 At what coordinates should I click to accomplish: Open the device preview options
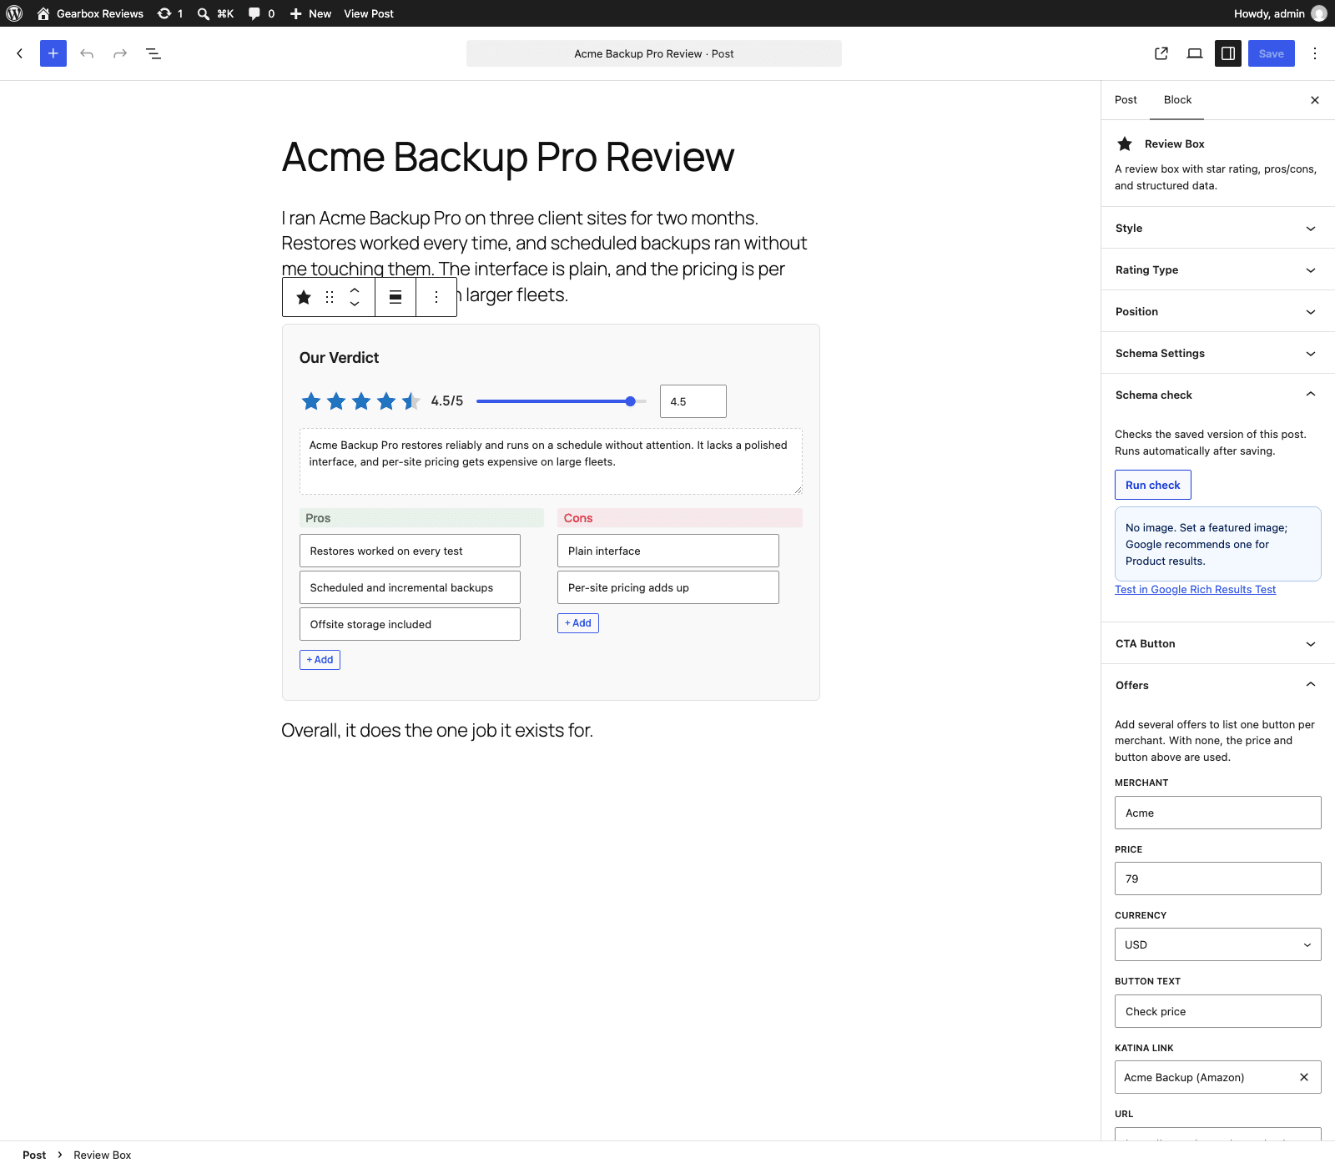coord(1195,53)
